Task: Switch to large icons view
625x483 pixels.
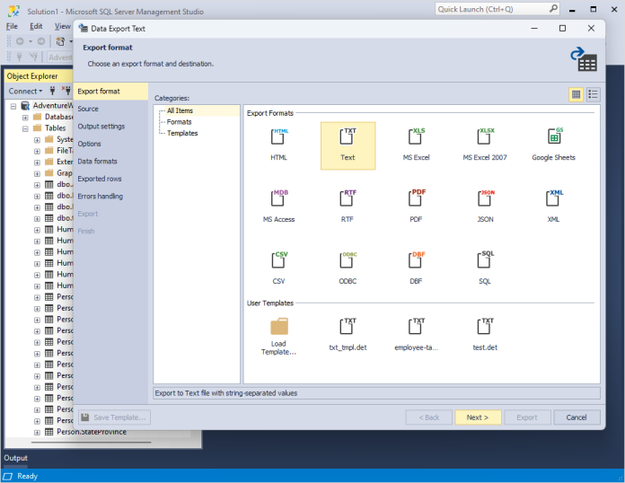Action: click(x=577, y=94)
